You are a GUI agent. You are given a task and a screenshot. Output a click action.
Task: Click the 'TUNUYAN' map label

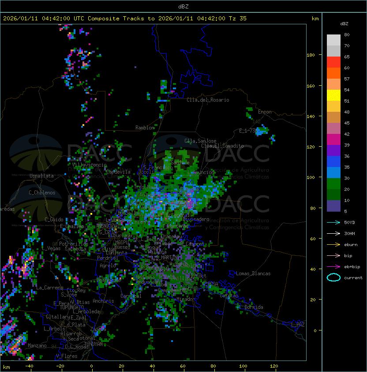click(94, 344)
